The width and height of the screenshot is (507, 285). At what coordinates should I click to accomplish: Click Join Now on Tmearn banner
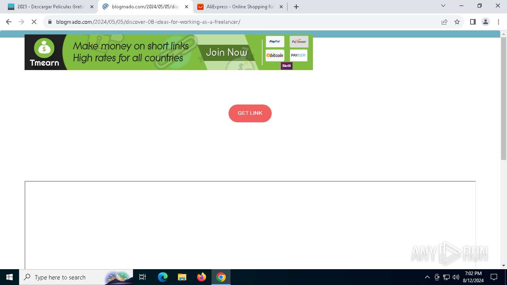click(226, 53)
